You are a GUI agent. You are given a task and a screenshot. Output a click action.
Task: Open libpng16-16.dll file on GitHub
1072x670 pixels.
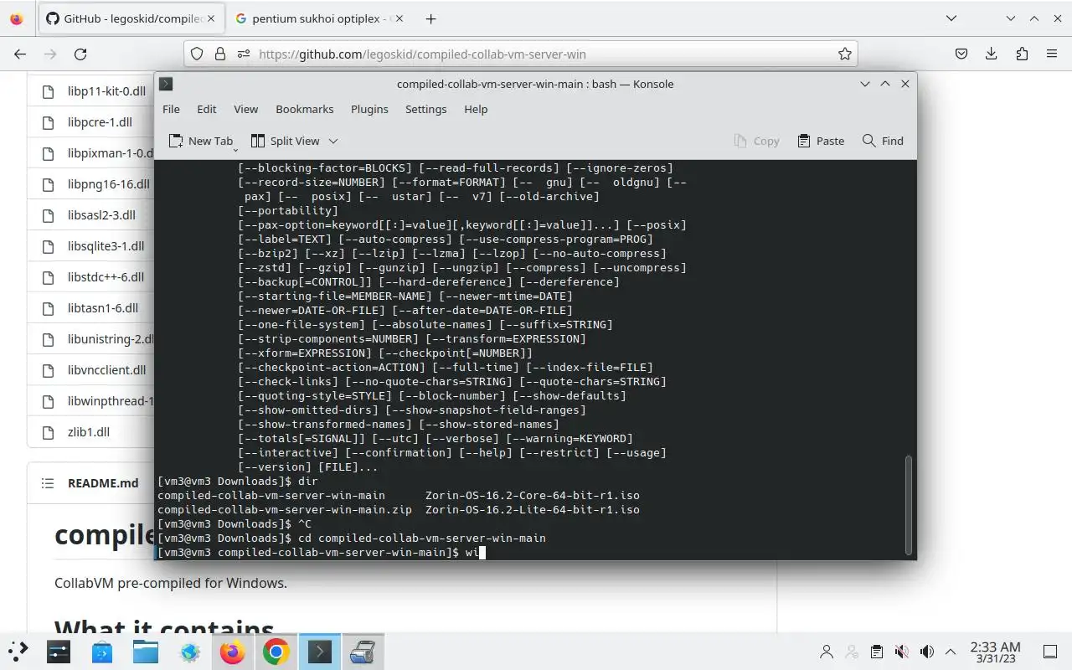[x=109, y=183]
